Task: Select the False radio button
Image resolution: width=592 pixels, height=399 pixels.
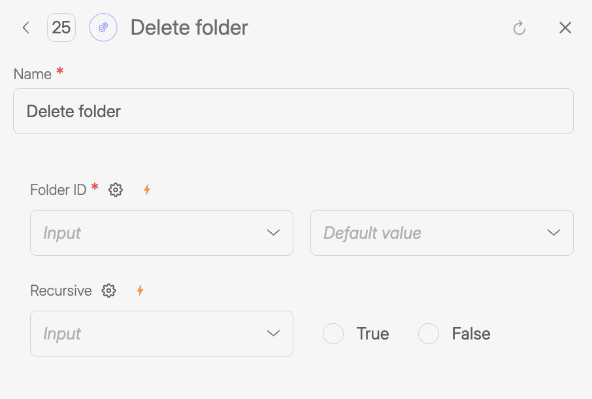Action: 429,334
